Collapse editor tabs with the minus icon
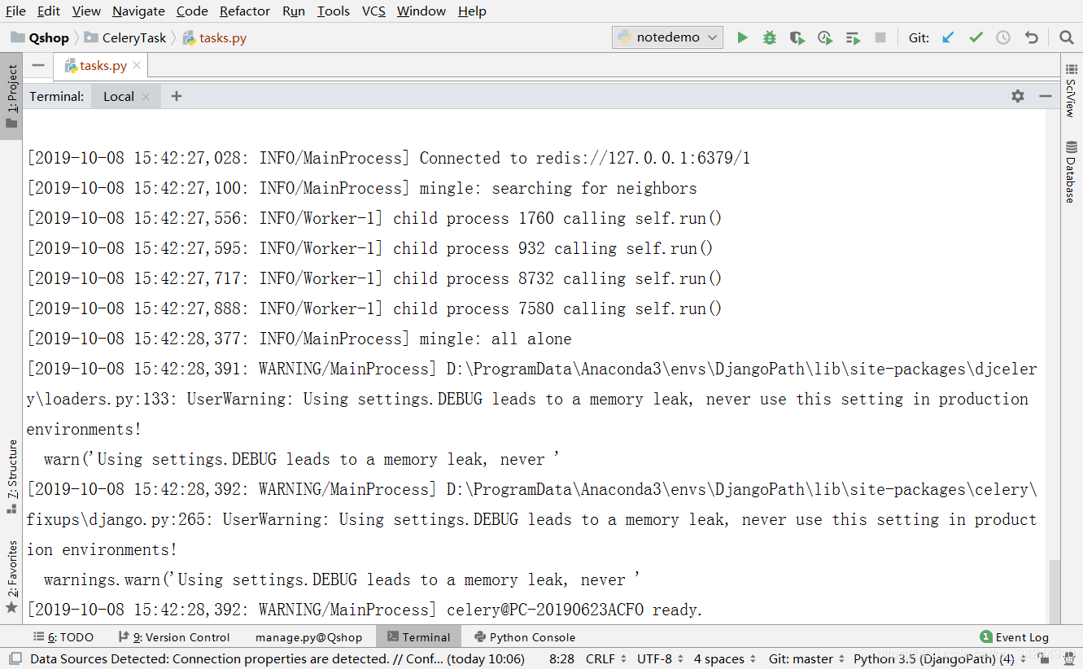Viewport: 1083px width, 669px height. 38,65
